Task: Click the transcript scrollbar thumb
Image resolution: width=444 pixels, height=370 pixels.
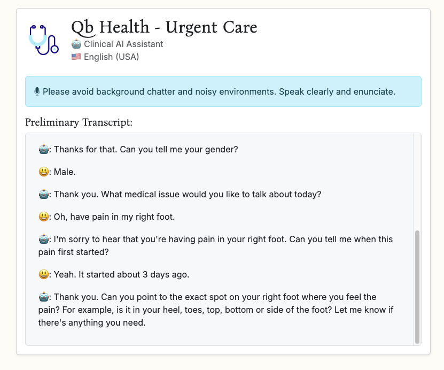Action: point(417,286)
